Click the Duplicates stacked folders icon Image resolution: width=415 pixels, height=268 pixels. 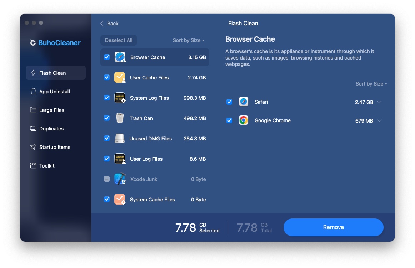click(33, 128)
